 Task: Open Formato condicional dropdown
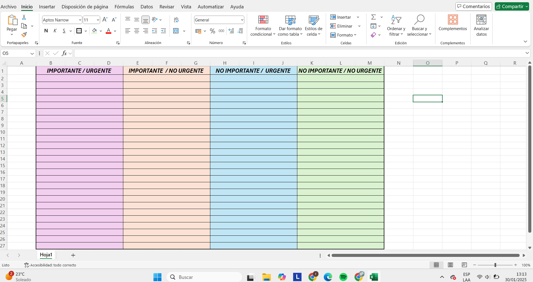(263, 26)
